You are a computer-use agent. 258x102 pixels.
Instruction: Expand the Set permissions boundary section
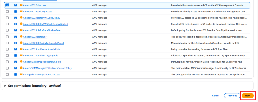pos(5,86)
